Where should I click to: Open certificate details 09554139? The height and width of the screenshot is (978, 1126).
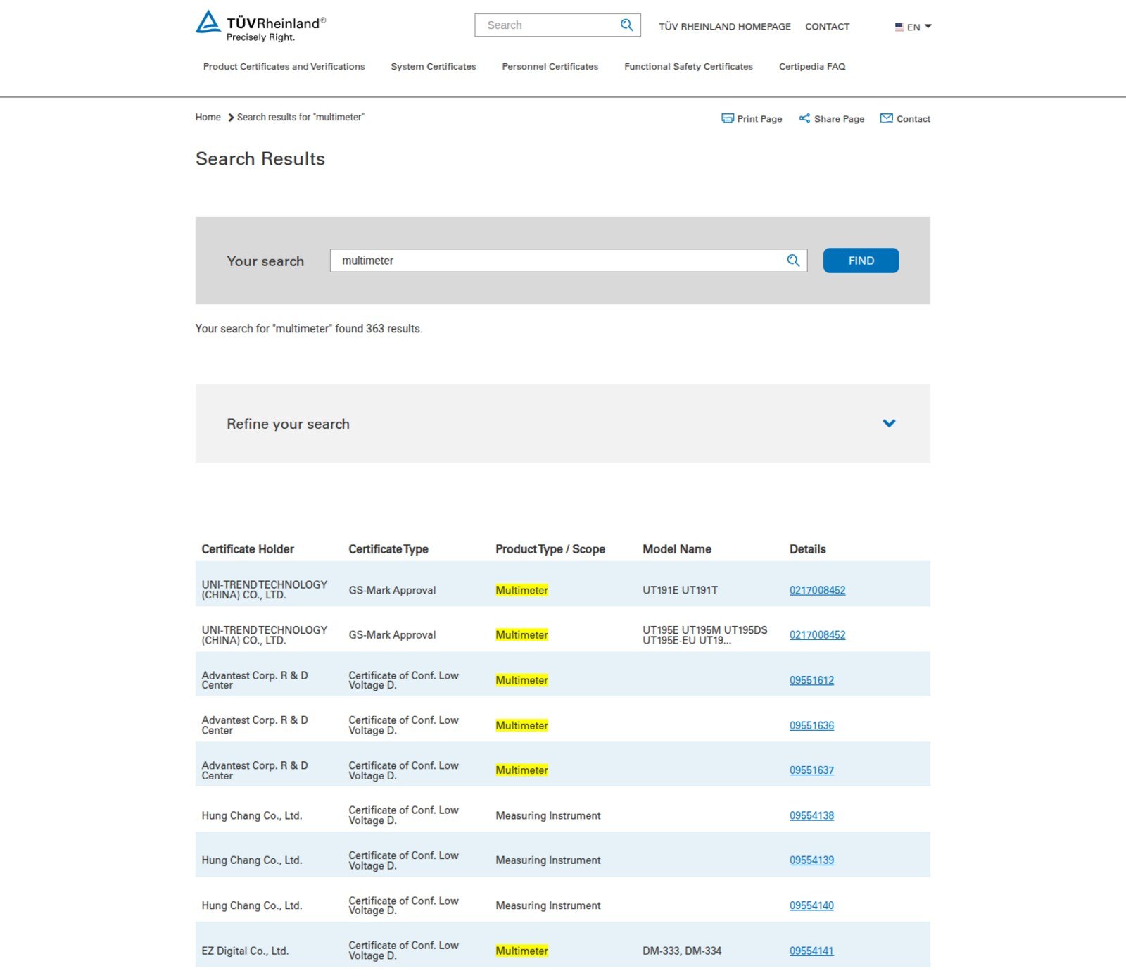pyautogui.click(x=811, y=860)
